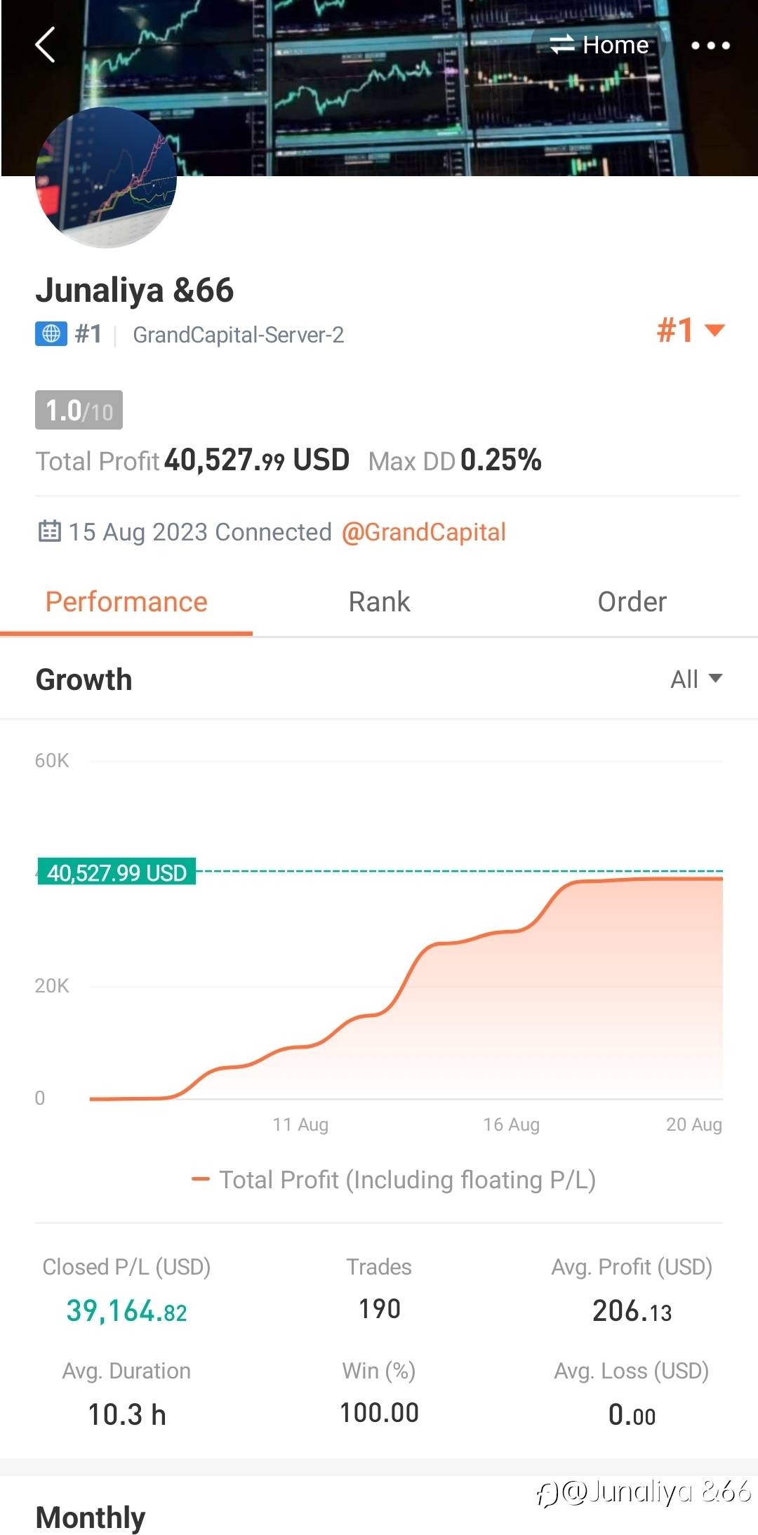The image size is (758, 1535).
Task: Tap the Junaliya &66 profile name
Action: coord(135,290)
